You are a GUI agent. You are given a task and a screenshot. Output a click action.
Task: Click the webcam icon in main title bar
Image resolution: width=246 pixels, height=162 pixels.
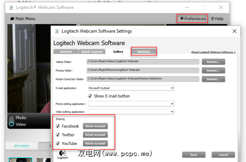11,7
